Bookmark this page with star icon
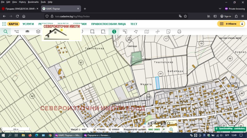Screen dimensions: 247x138 [x=186, y=16]
